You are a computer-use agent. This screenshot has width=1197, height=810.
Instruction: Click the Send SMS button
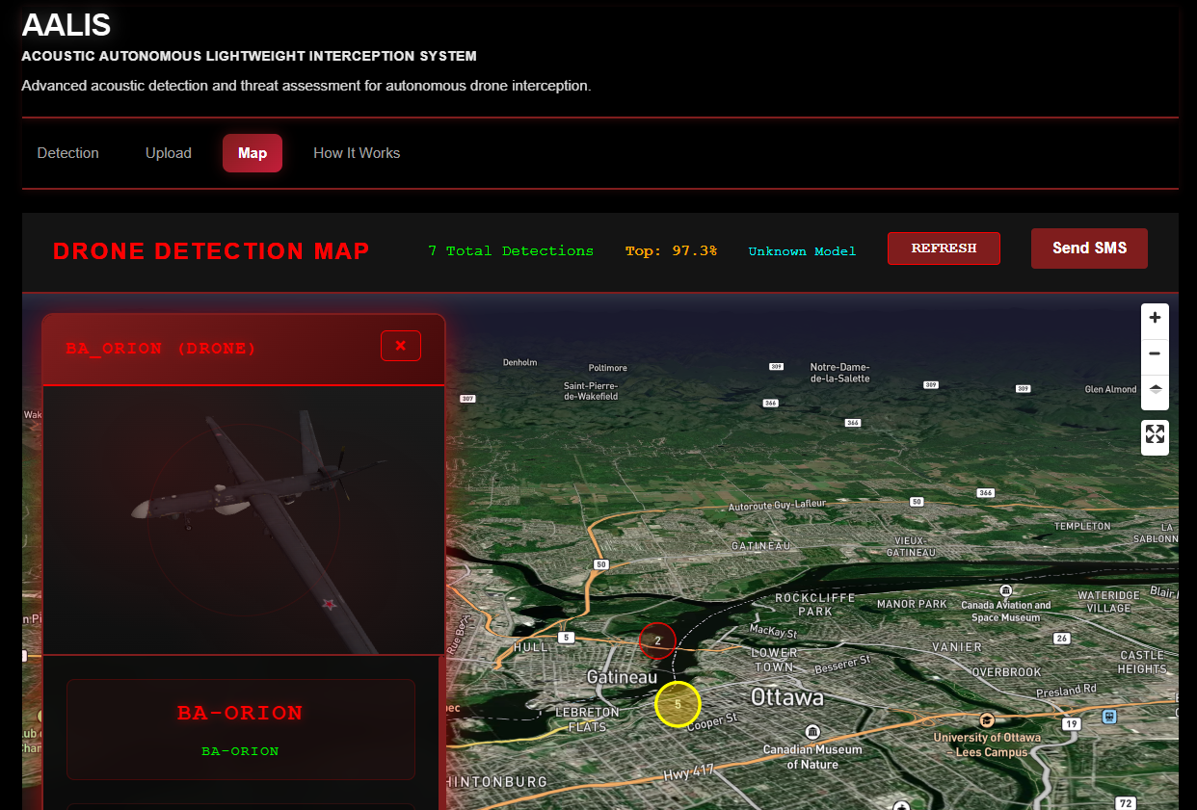click(x=1089, y=248)
